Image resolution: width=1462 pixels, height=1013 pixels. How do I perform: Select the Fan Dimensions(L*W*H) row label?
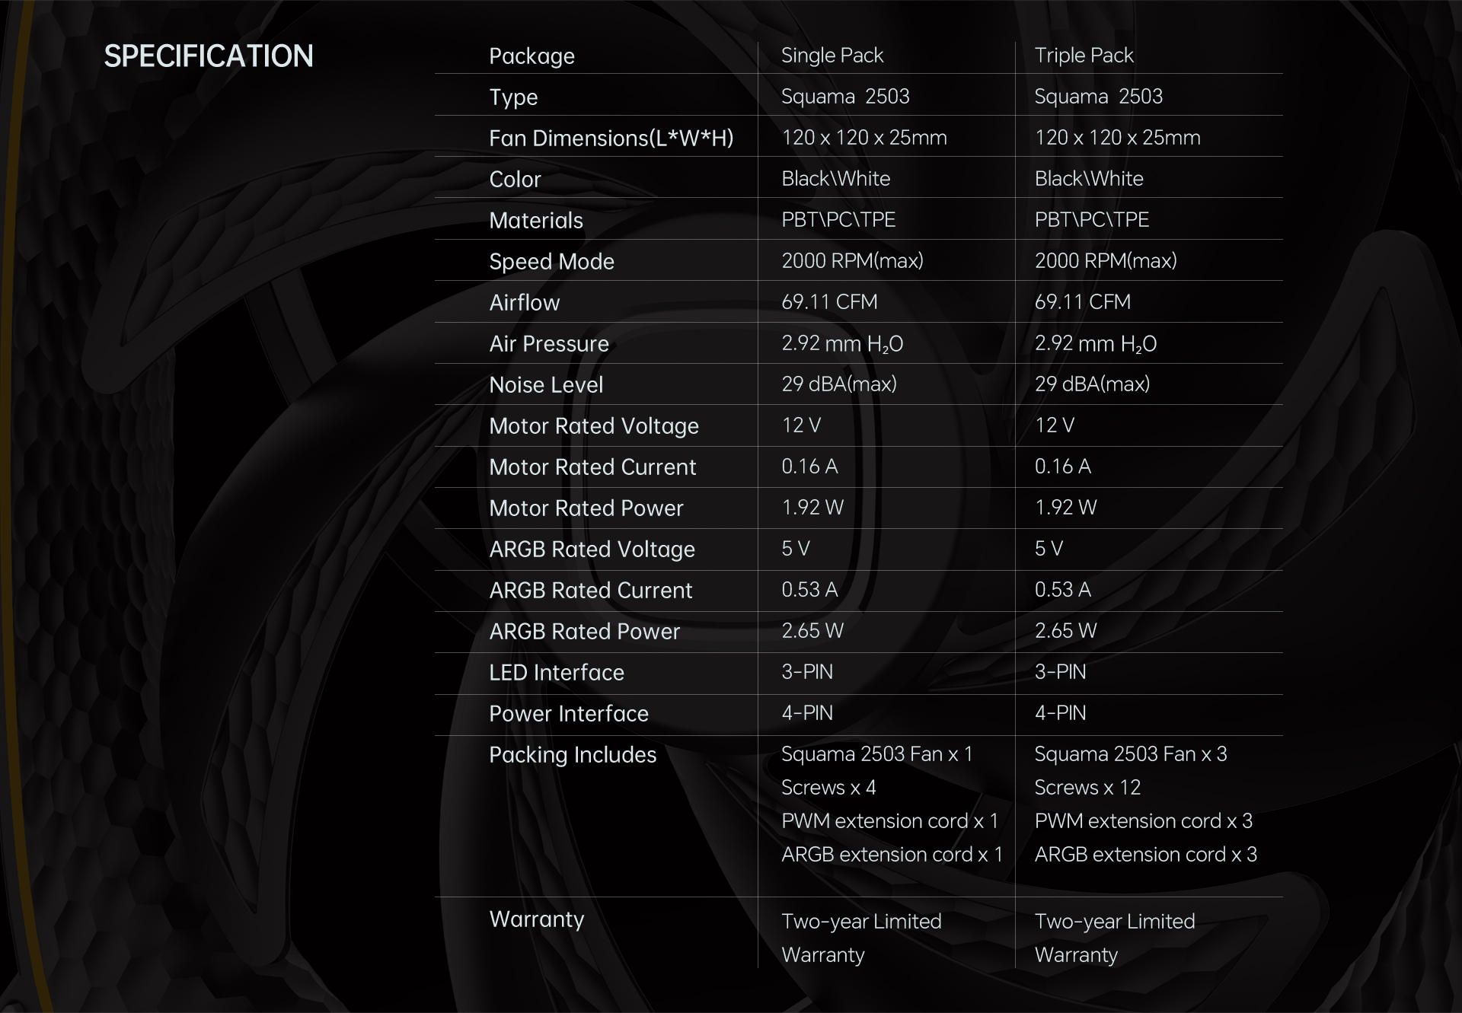(611, 139)
